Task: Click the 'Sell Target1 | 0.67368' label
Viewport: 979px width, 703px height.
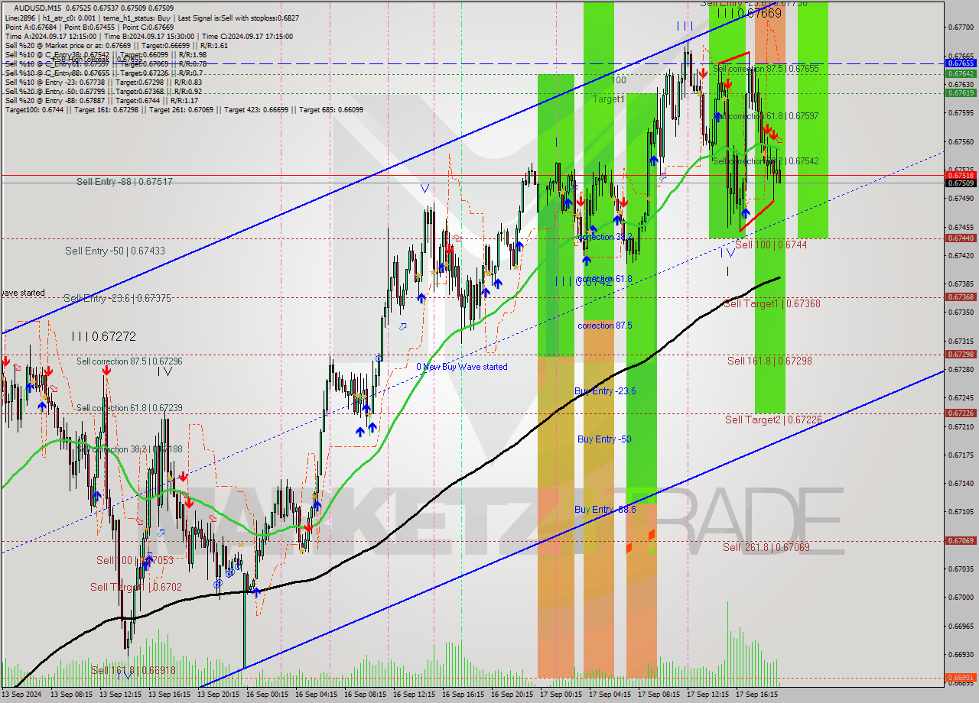Action: 772,303
